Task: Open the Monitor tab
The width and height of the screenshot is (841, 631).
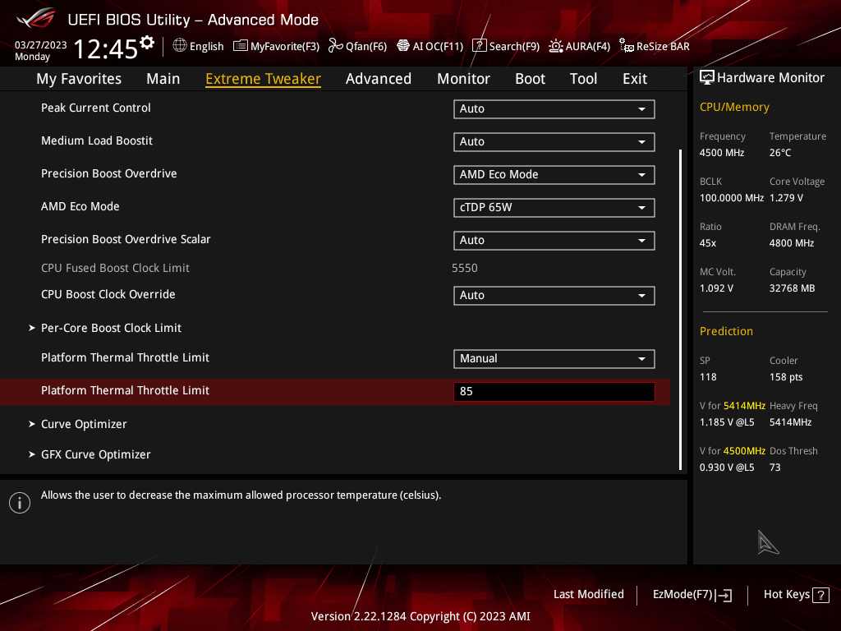Action: point(463,79)
